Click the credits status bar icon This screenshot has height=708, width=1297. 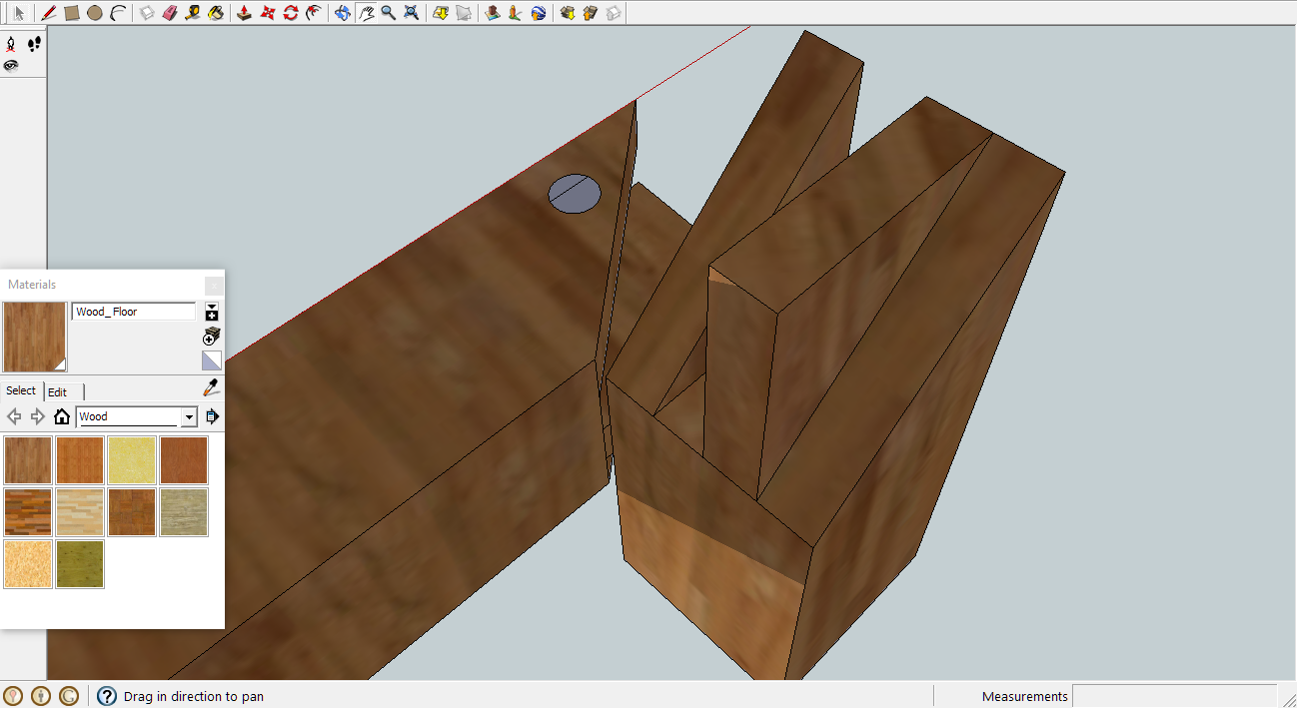pos(41,696)
